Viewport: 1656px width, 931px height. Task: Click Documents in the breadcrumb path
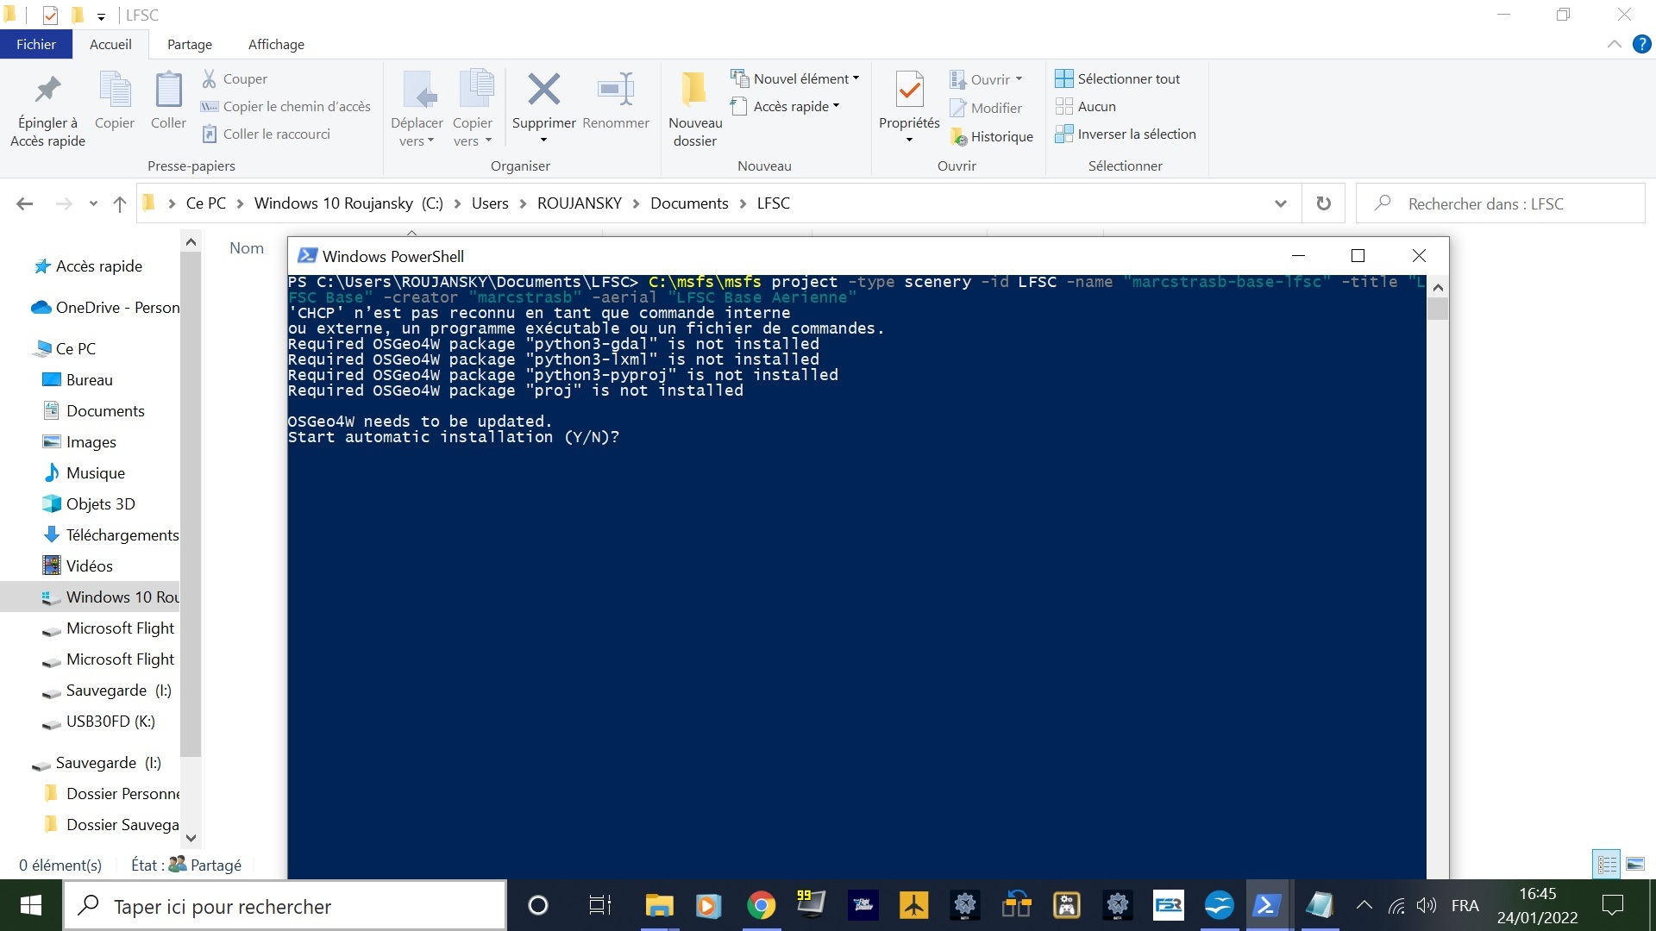689,203
